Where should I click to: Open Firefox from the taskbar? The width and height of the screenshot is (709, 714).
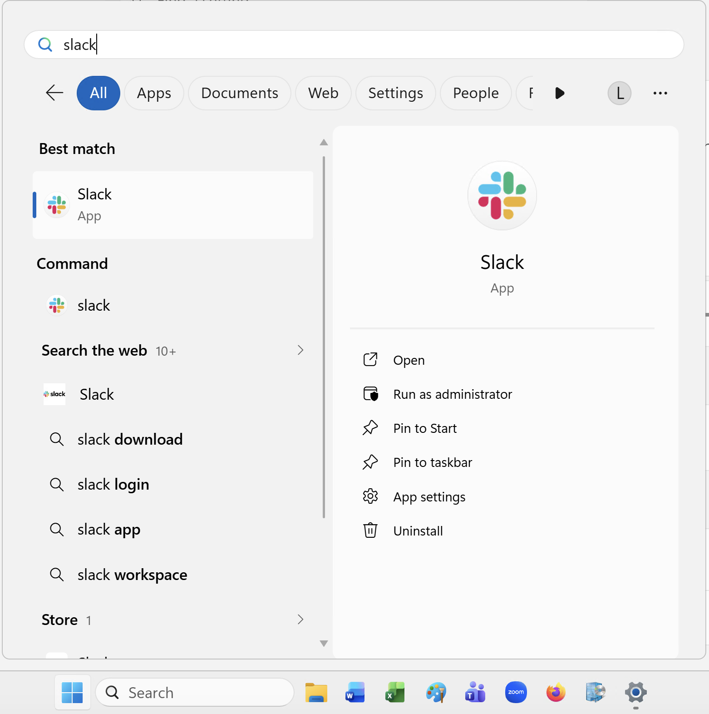tap(556, 693)
